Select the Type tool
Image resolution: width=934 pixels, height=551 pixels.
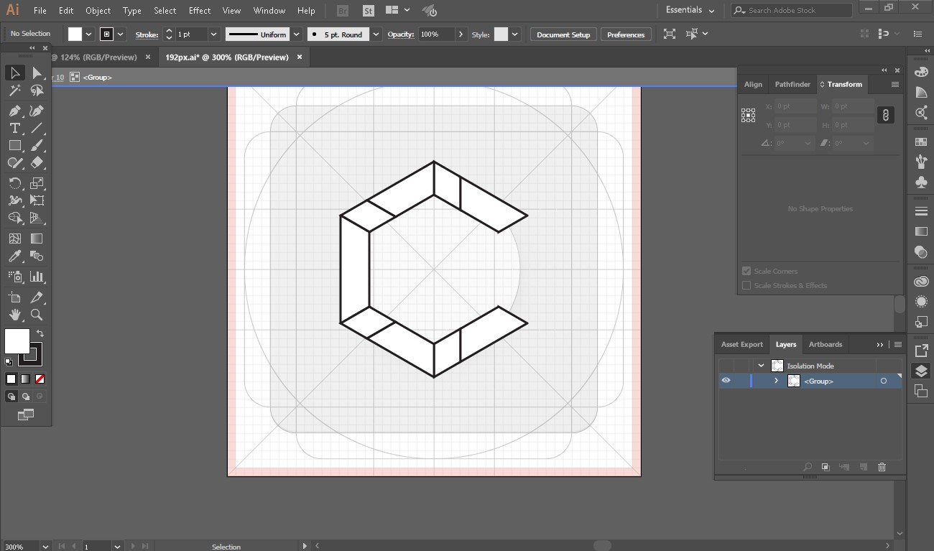tap(14, 129)
